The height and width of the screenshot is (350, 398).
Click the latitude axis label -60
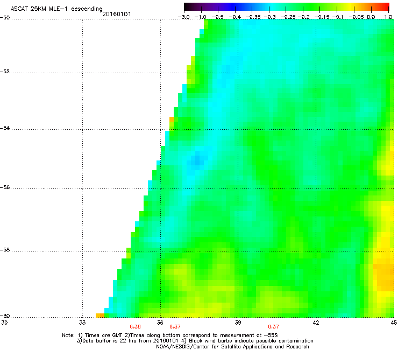5,316
